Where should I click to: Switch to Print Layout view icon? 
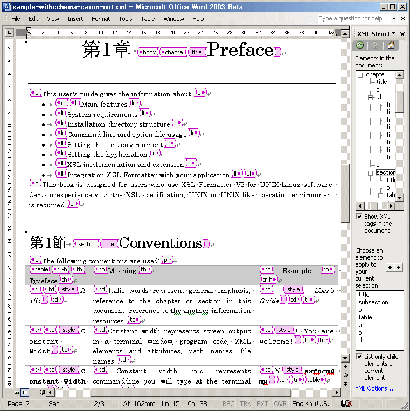(25, 392)
